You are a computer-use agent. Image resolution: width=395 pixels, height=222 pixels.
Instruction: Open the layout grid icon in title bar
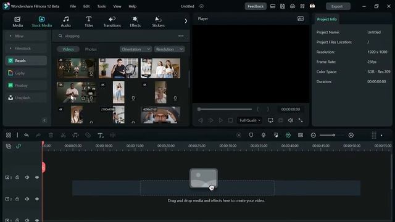point(302,6)
